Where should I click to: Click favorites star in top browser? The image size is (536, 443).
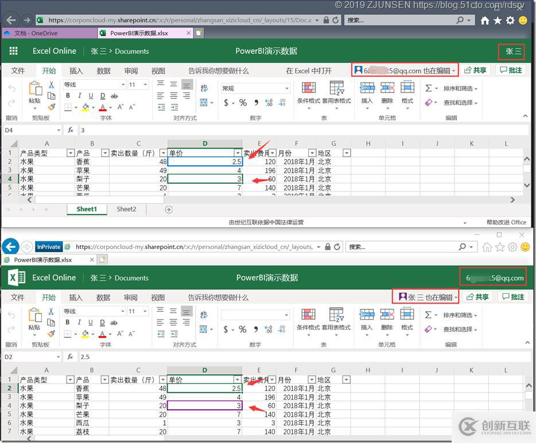(498, 21)
